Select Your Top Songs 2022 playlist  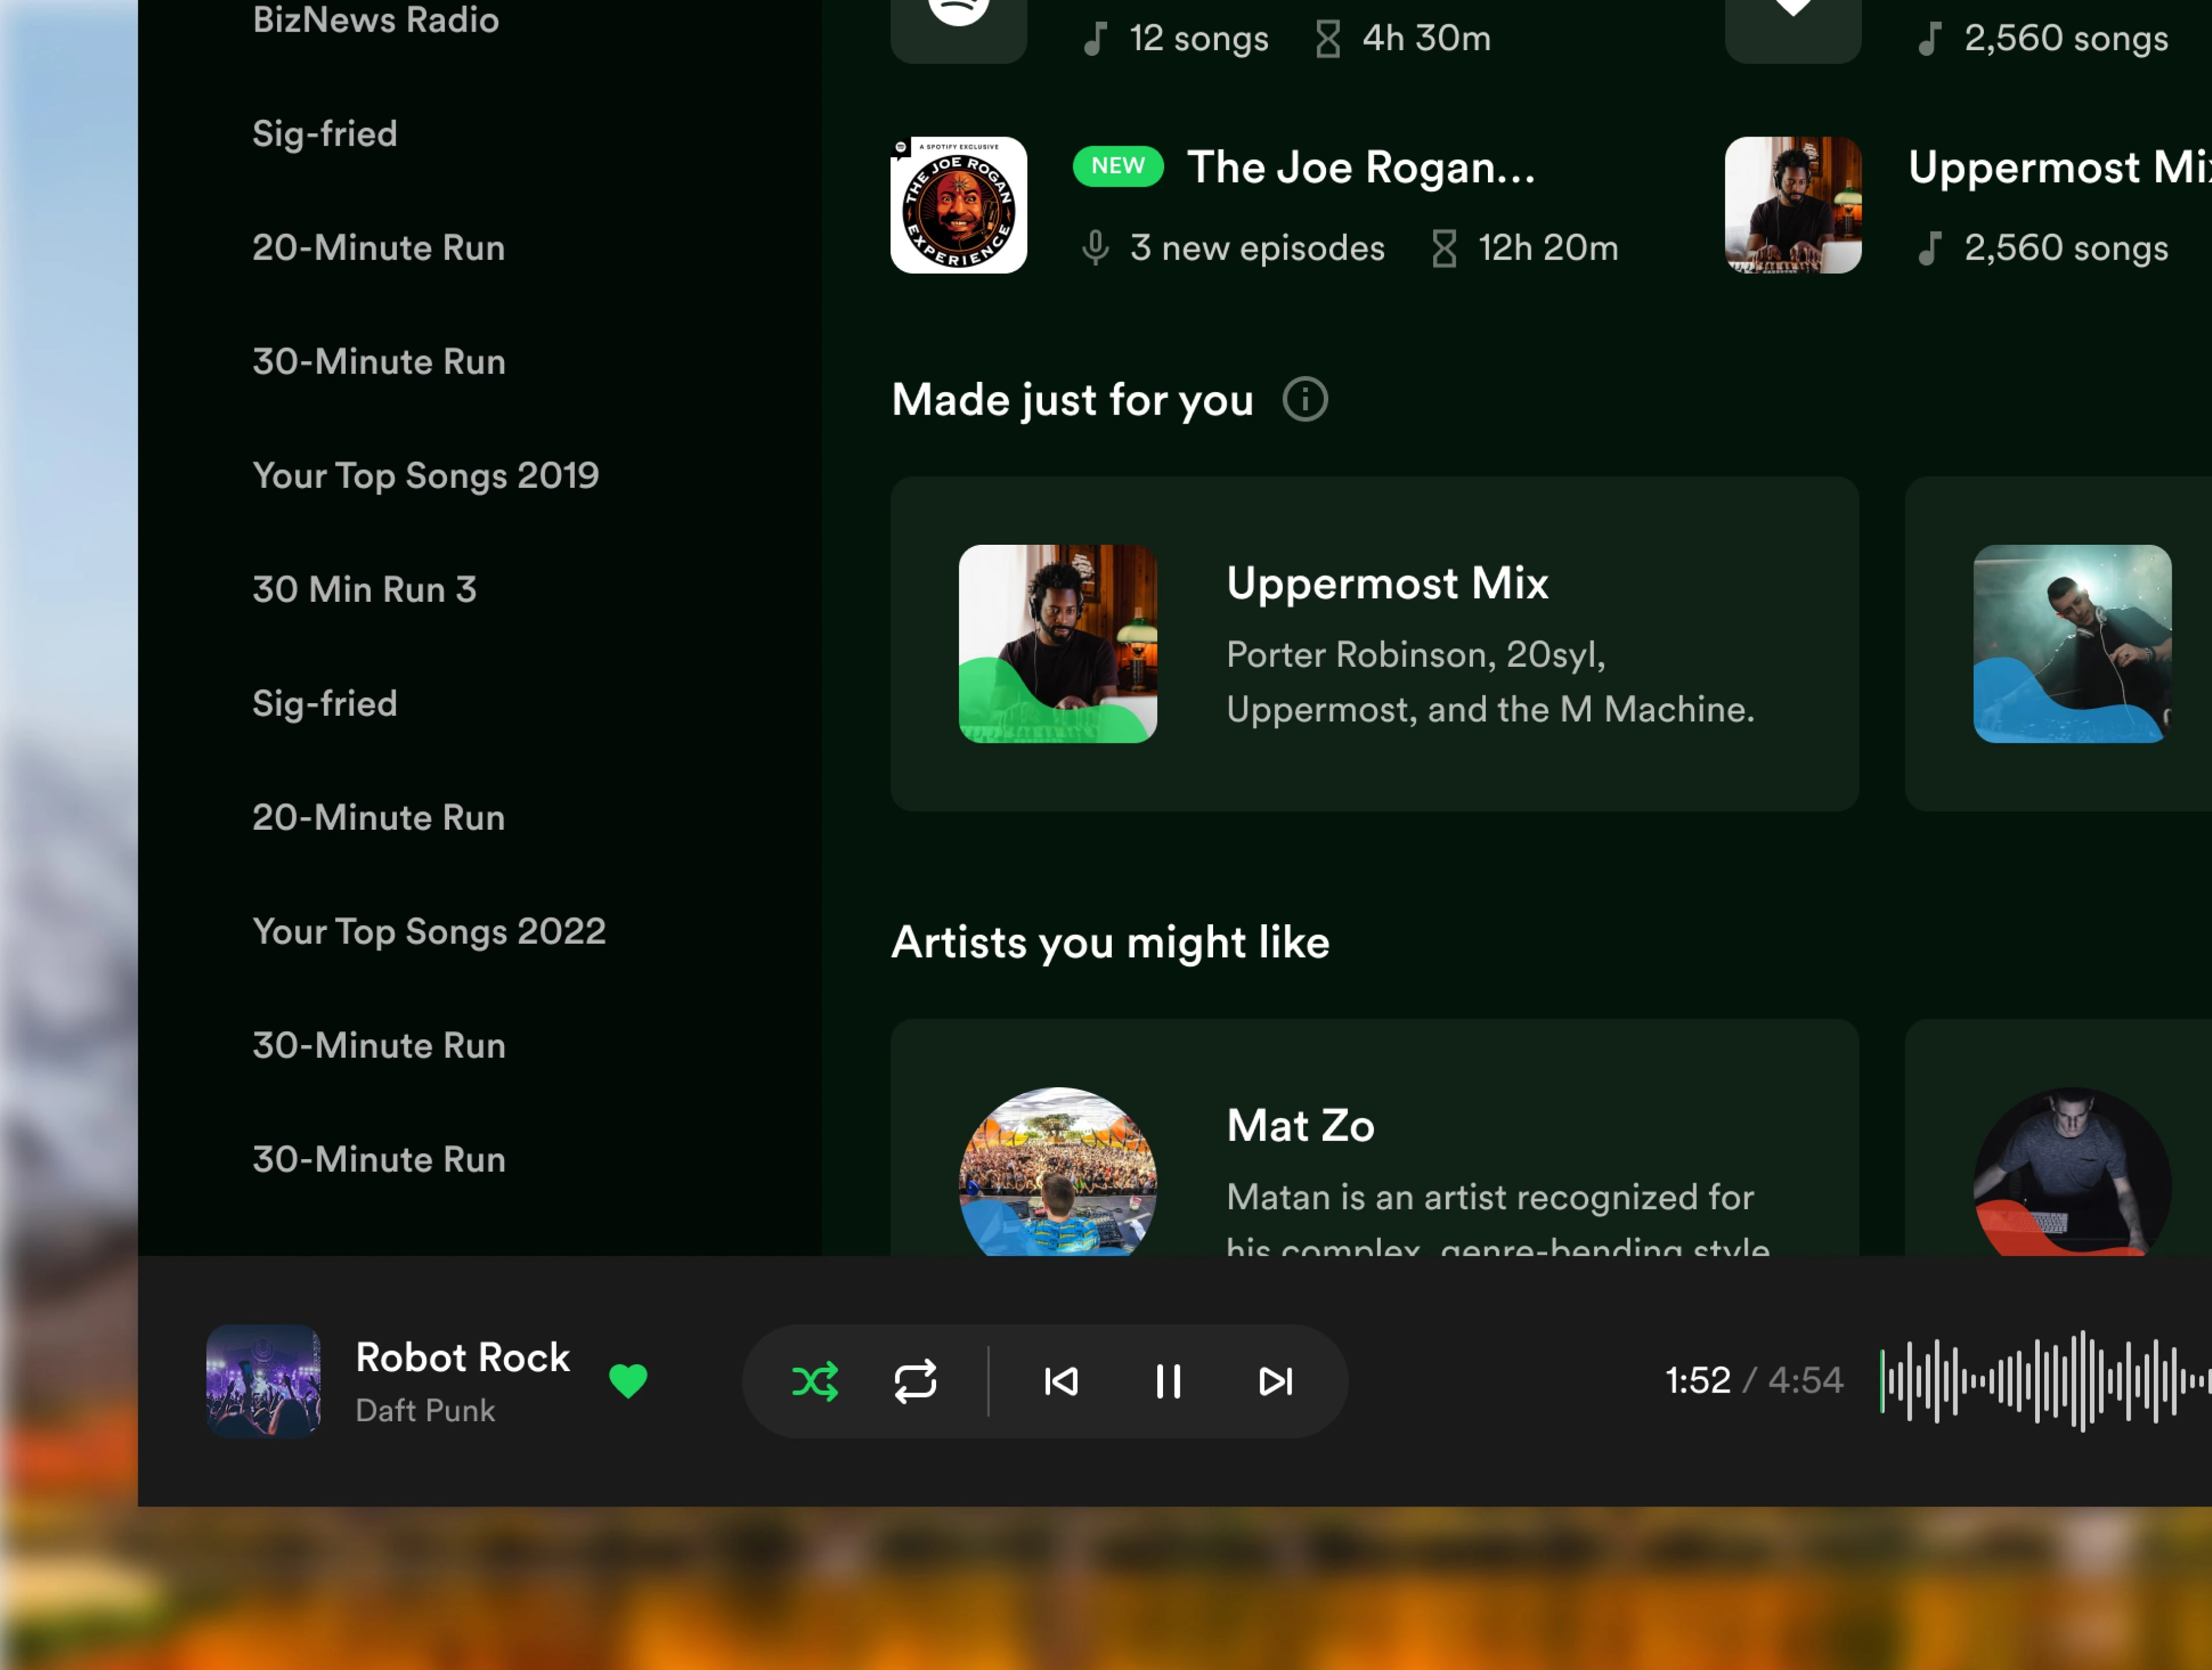coord(428,931)
